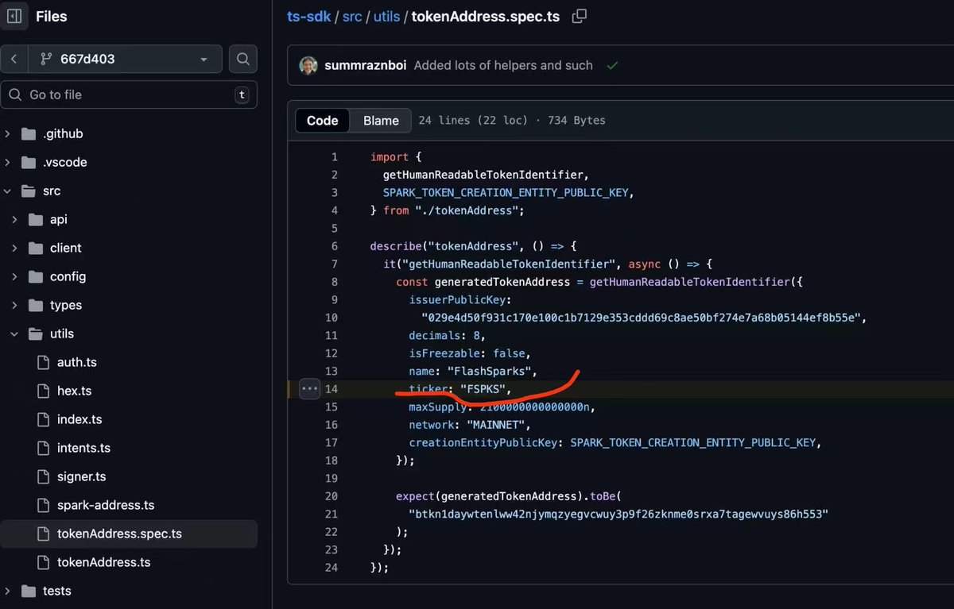Open tokenAddress.ts file
Viewport: 954px width, 609px height.
pyautogui.click(x=103, y=563)
